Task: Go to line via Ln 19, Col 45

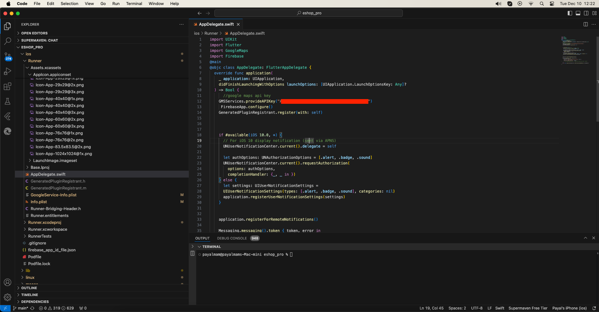Action: coord(432,308)
